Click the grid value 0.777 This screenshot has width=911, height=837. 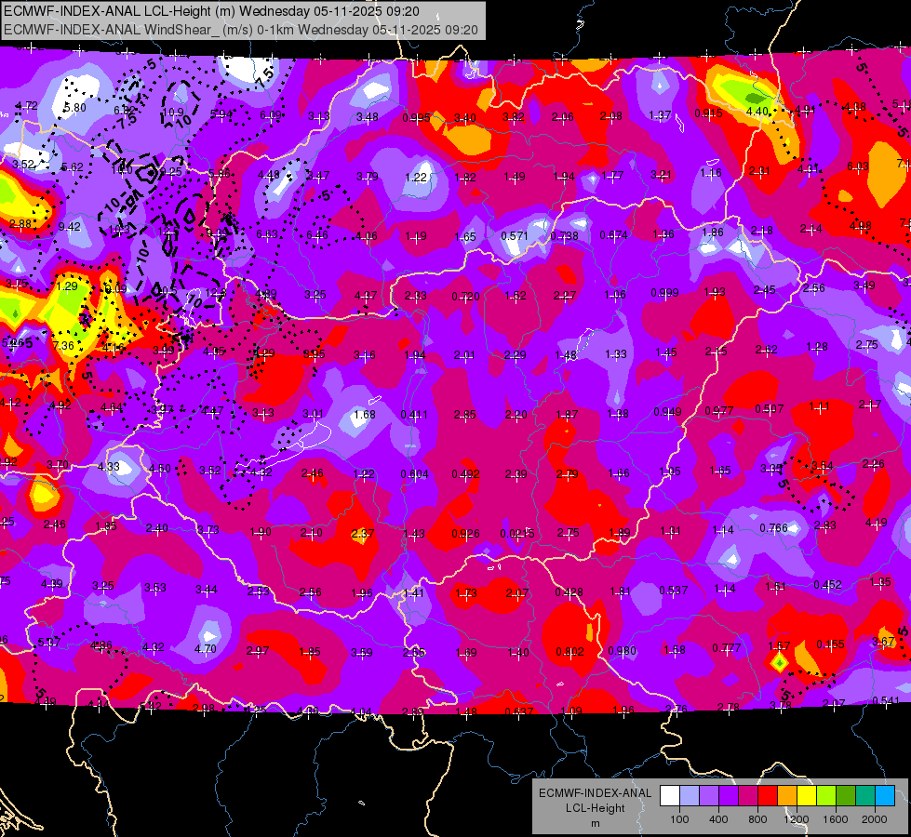click(x=726, y=647)
